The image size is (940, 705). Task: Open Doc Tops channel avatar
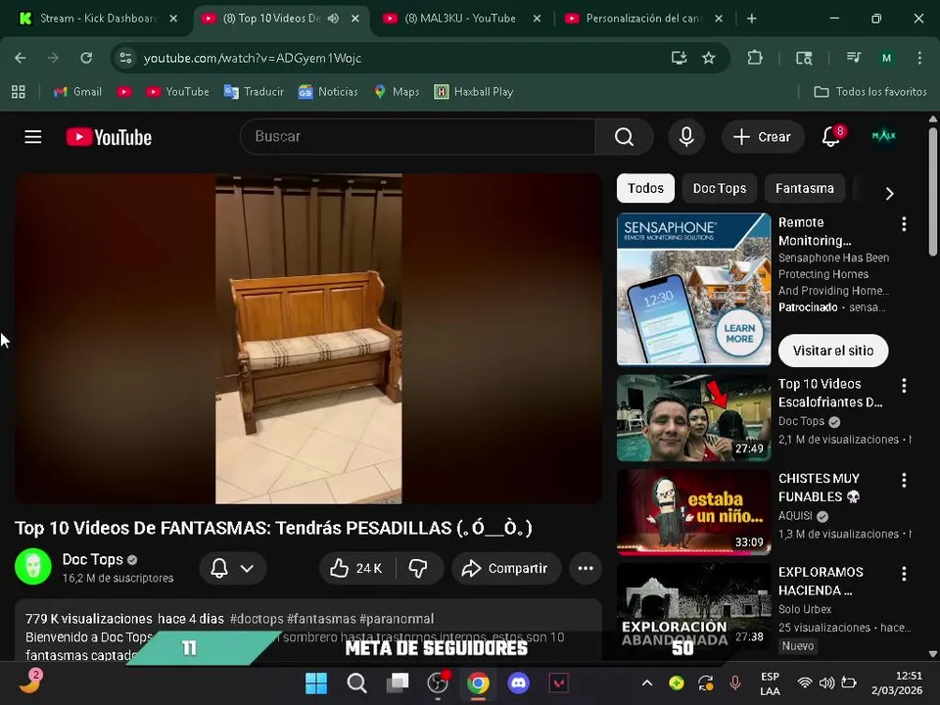pyautogui.click(x=33, y=567)
